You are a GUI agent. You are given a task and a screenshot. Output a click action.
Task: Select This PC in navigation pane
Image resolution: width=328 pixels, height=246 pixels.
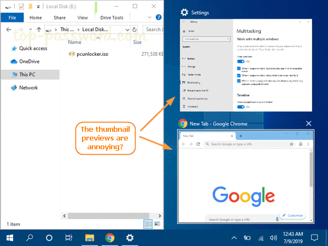pos(27,74)
